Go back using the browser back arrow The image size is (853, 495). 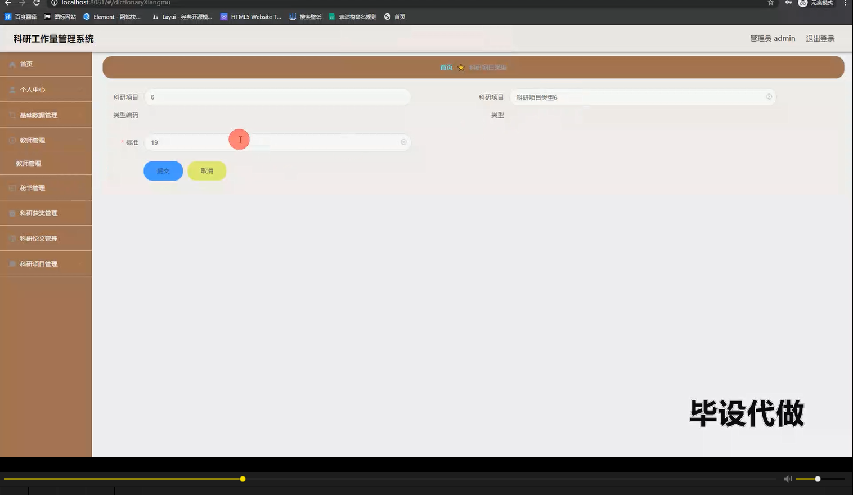(8, 3)
